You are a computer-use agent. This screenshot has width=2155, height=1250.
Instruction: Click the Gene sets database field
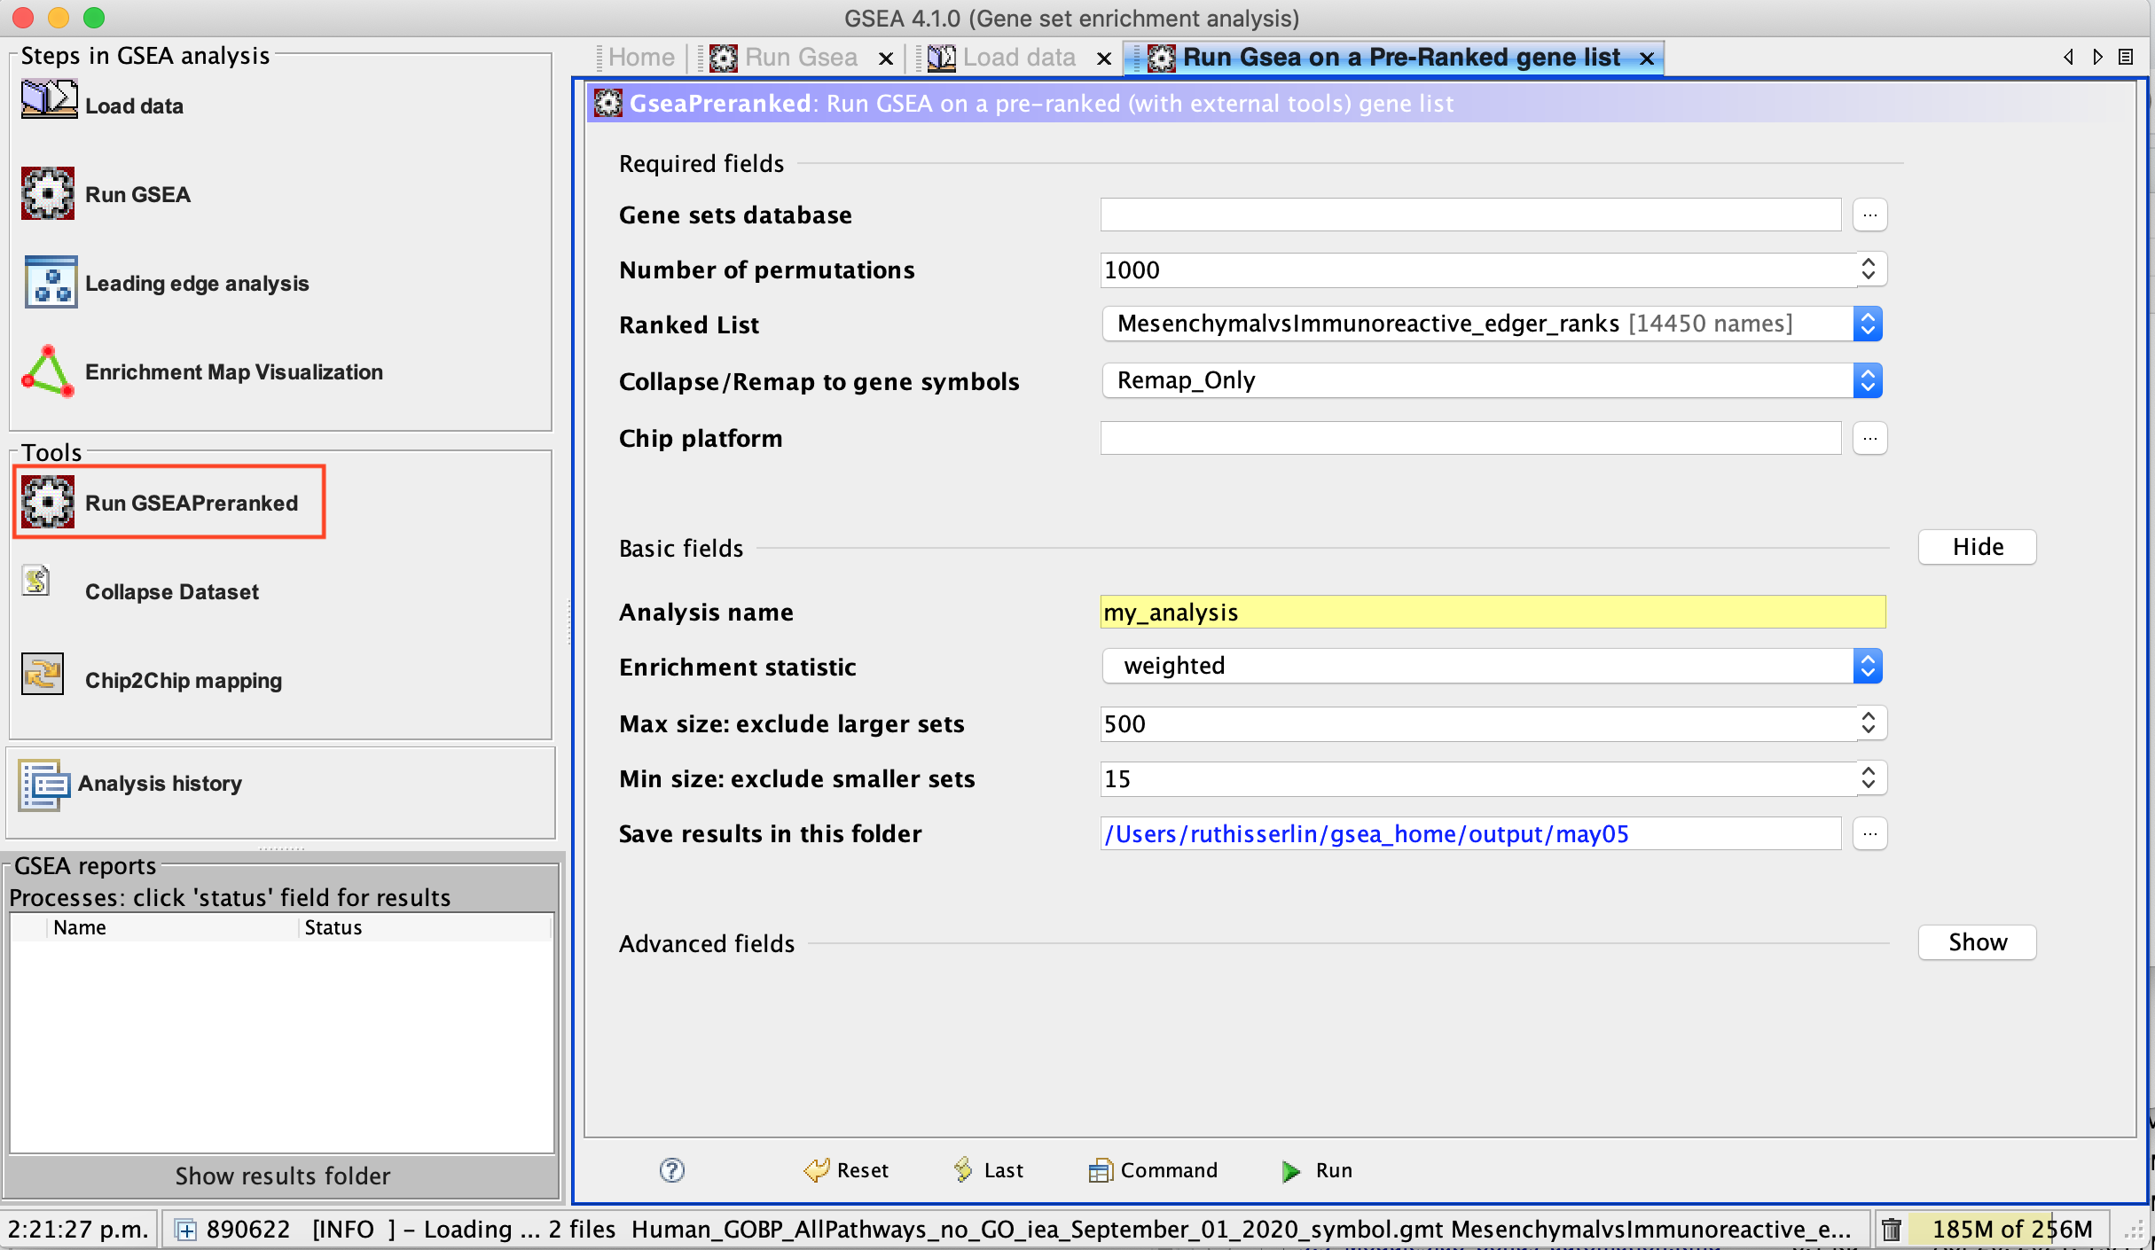(1470, 215)
